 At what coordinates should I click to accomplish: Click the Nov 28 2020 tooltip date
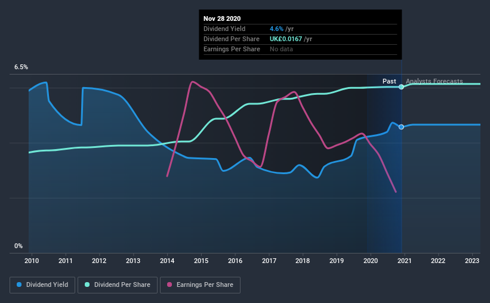pos(222,18)
